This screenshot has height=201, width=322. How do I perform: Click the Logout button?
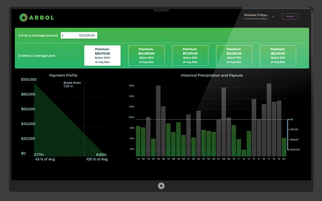coord(290,16)
